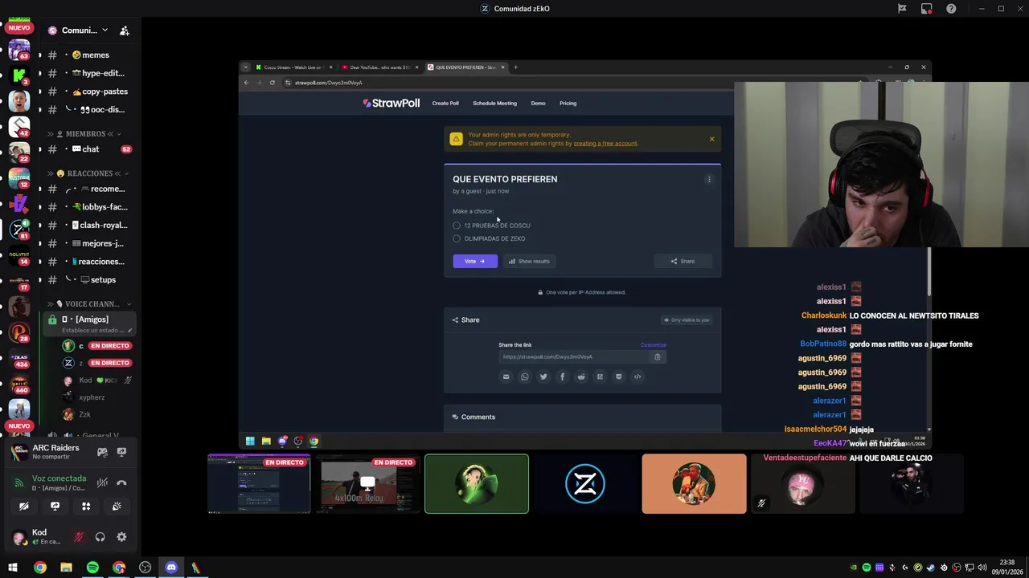Share the poll via Twitter icon

[543, 377]
